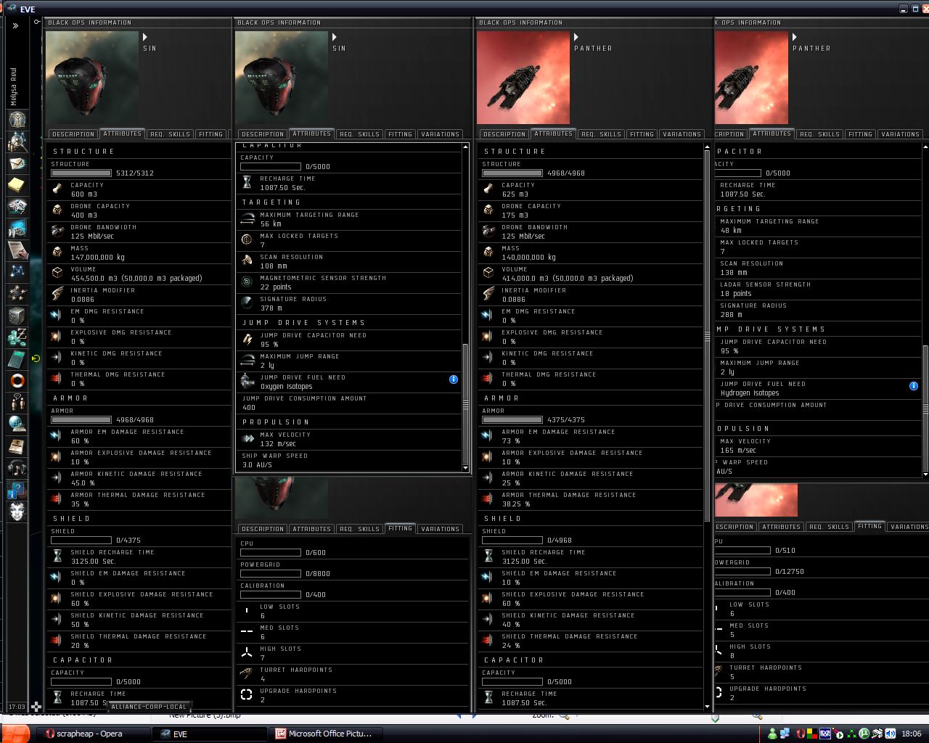Click the Windows Start button

point(15,734)
